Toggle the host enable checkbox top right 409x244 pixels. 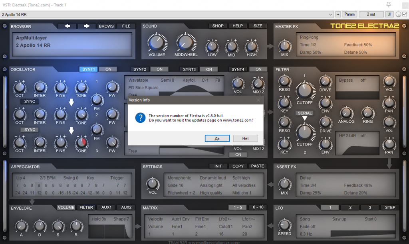405,14
